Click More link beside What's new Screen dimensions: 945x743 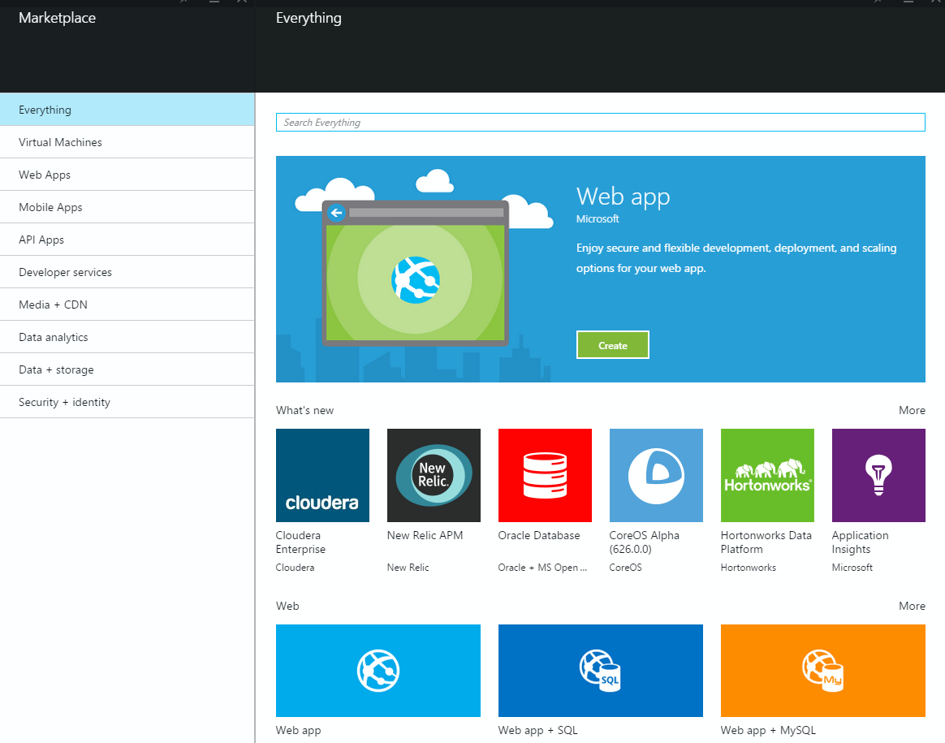point(912,410)
